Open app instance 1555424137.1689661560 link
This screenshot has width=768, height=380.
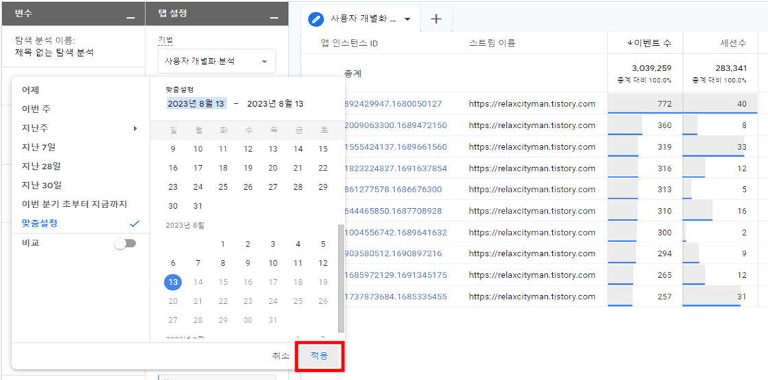pos(396,147)
